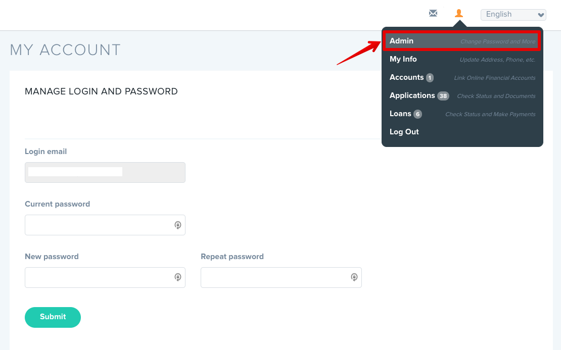Click the Login email field
Image resolution: width=561 pixels, height=350 pixels.
pyautogui.click(x=105, y=172)
